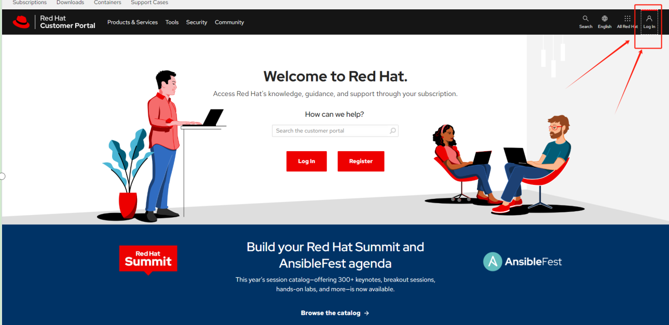Image resolution: width=669 pixels, height=325 pixels.
Task: Go to the Support Cases link
Action: tap(149, 3)
